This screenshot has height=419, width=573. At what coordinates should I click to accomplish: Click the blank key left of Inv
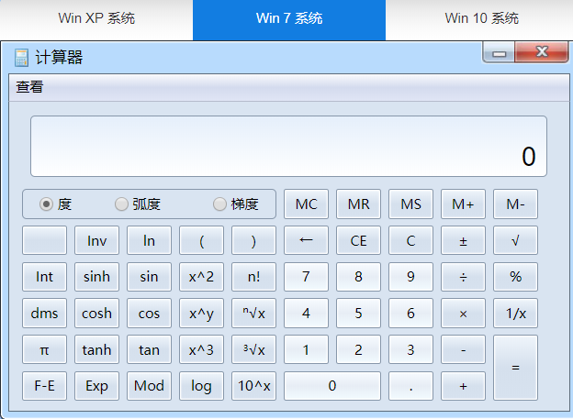pyautogui.click(x=45, y=240)
